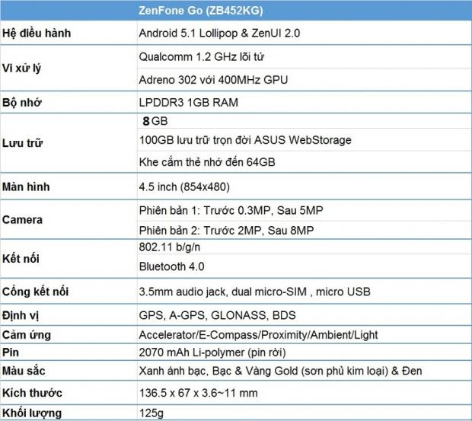Viewport: 472px width, 421px height.
Task: Click the Qualcomm 1.2 GHz lõi tứ cell
Action: click(x=201, y=57)
